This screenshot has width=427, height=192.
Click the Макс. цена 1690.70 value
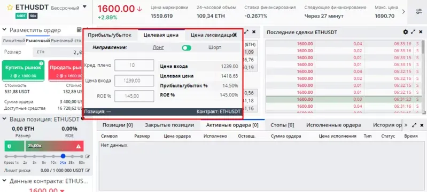tap(384, 16)
